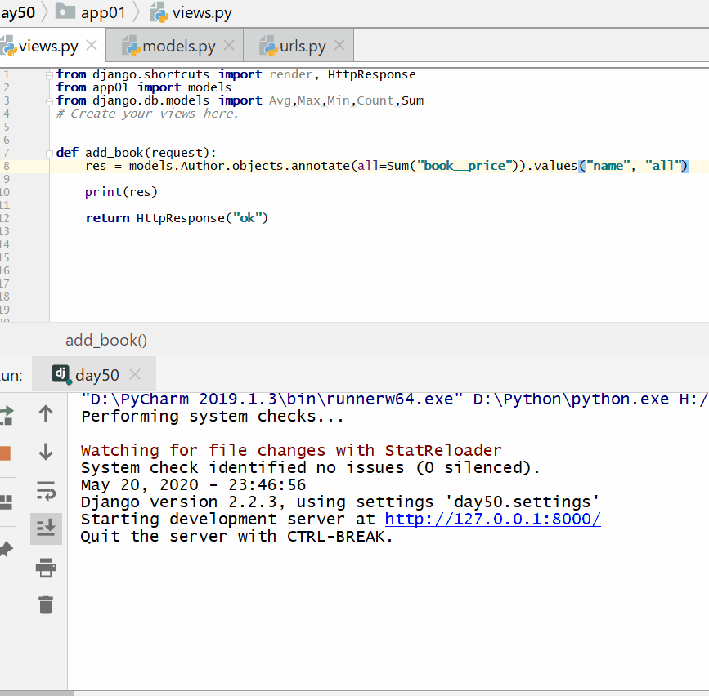Viewport: 709px width, 696px height.
Task: Collapse the import block at line 1
Action: (x=51, y=74)
